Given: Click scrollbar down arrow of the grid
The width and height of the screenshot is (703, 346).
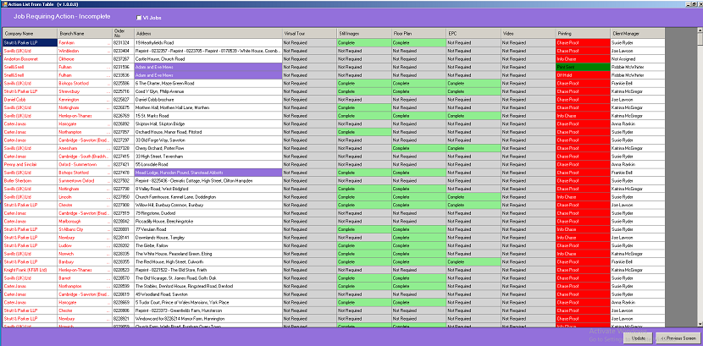Looking at the screenshot, I should click(700, 324).
